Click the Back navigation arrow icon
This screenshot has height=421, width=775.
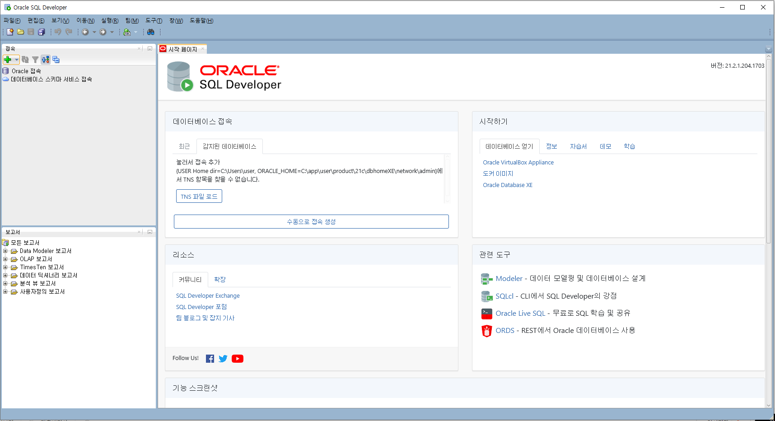pos(85,32)
